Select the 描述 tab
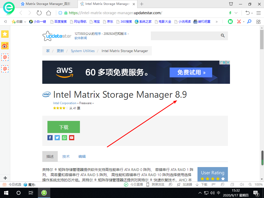 [x=50, y=156]
